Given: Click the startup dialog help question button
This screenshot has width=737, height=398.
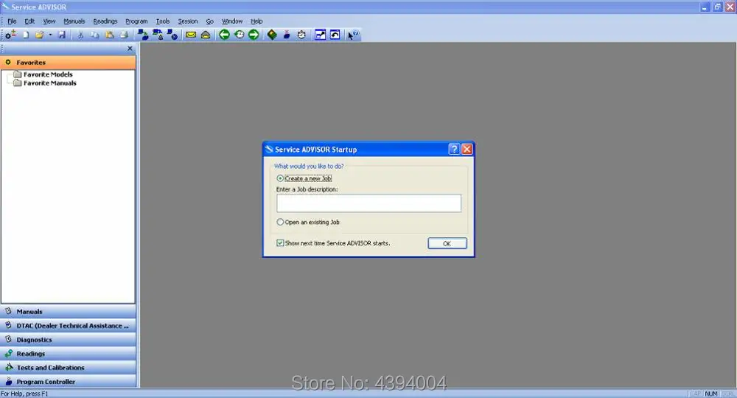Looking at the screenshot, I should [x=454, y=149].
